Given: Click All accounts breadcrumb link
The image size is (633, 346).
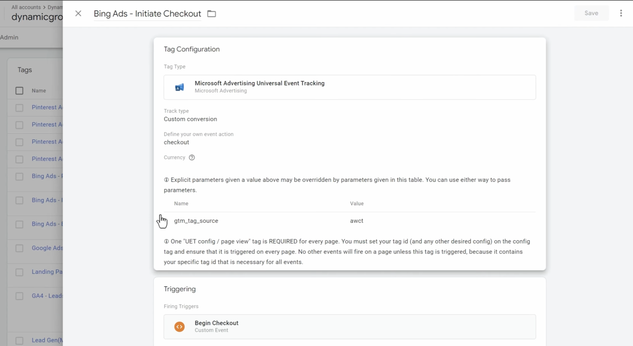Looking at the screenshot, I should click(26, 7).
